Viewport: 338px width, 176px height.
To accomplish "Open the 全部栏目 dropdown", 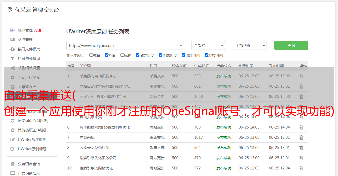I will point(208,45).
